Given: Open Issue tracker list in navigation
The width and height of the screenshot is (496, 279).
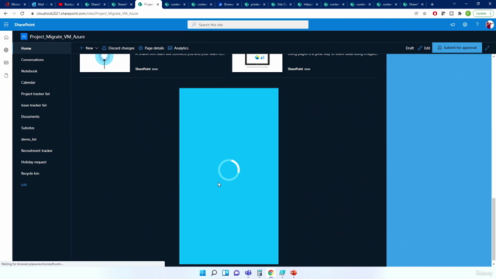Looking at the screenshot, I should (x=33, y=105).
